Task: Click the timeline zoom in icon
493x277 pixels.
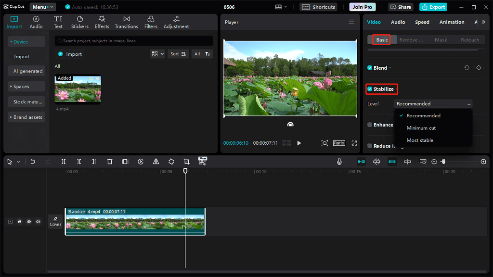Action: point(483,162)
